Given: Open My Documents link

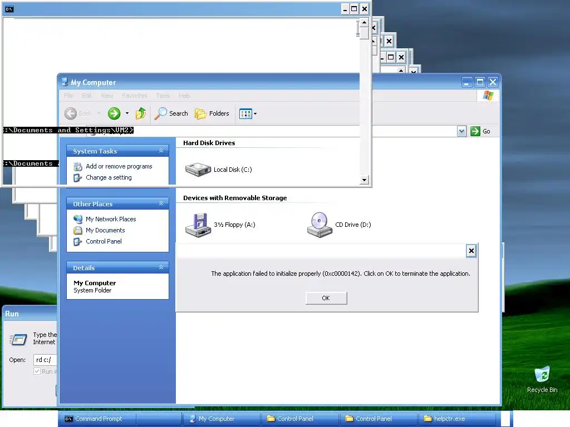Looking at the screenshot, I should 105,230.
